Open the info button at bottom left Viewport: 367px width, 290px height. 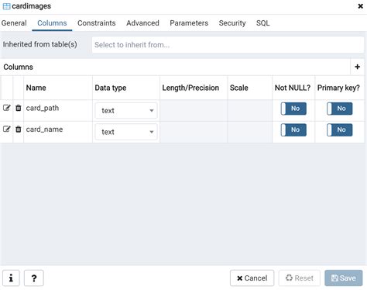coord(11,278)
